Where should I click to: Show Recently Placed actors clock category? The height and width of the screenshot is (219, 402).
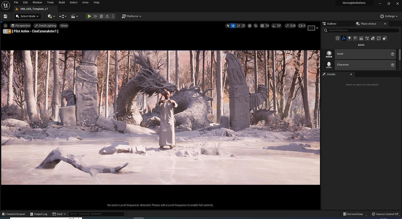tap(338, 38)
